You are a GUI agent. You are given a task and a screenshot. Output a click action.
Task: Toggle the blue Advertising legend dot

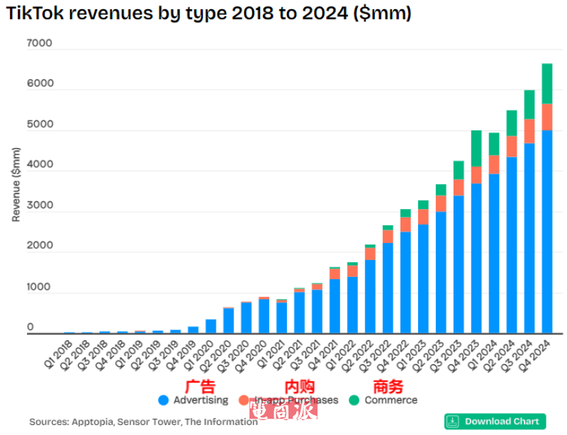point(164,400)
